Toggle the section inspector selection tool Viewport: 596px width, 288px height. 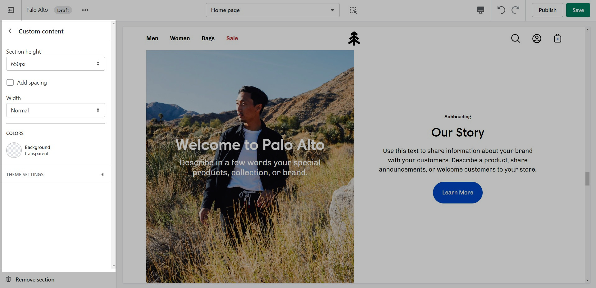[353, 10]
